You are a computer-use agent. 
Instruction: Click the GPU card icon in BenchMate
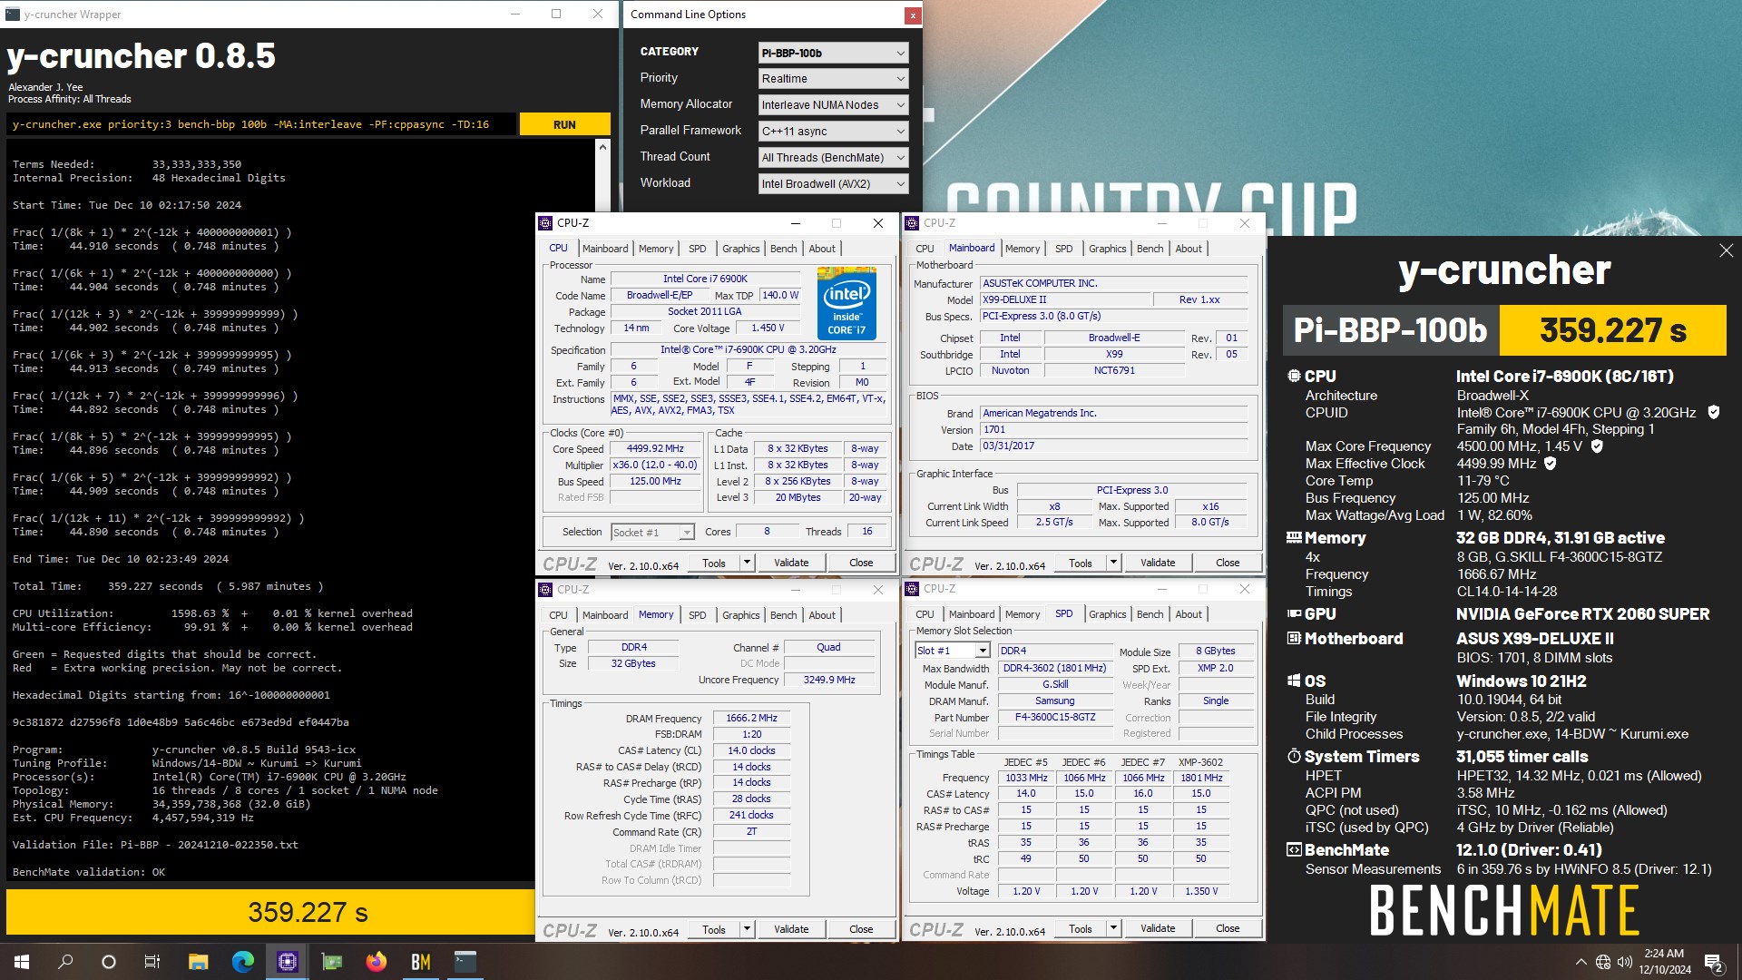click(x=1294, y=613)
